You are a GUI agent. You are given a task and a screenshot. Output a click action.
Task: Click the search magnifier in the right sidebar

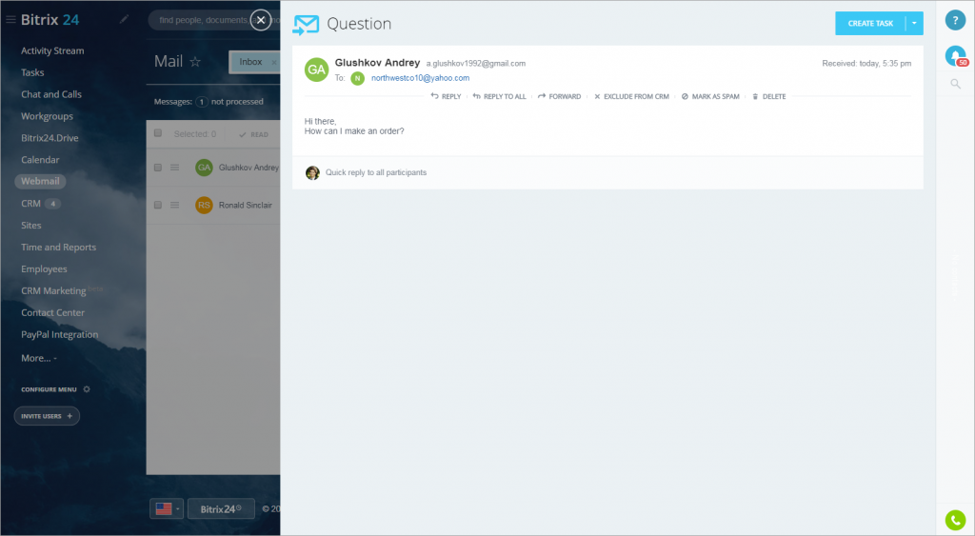pos(955,84)
